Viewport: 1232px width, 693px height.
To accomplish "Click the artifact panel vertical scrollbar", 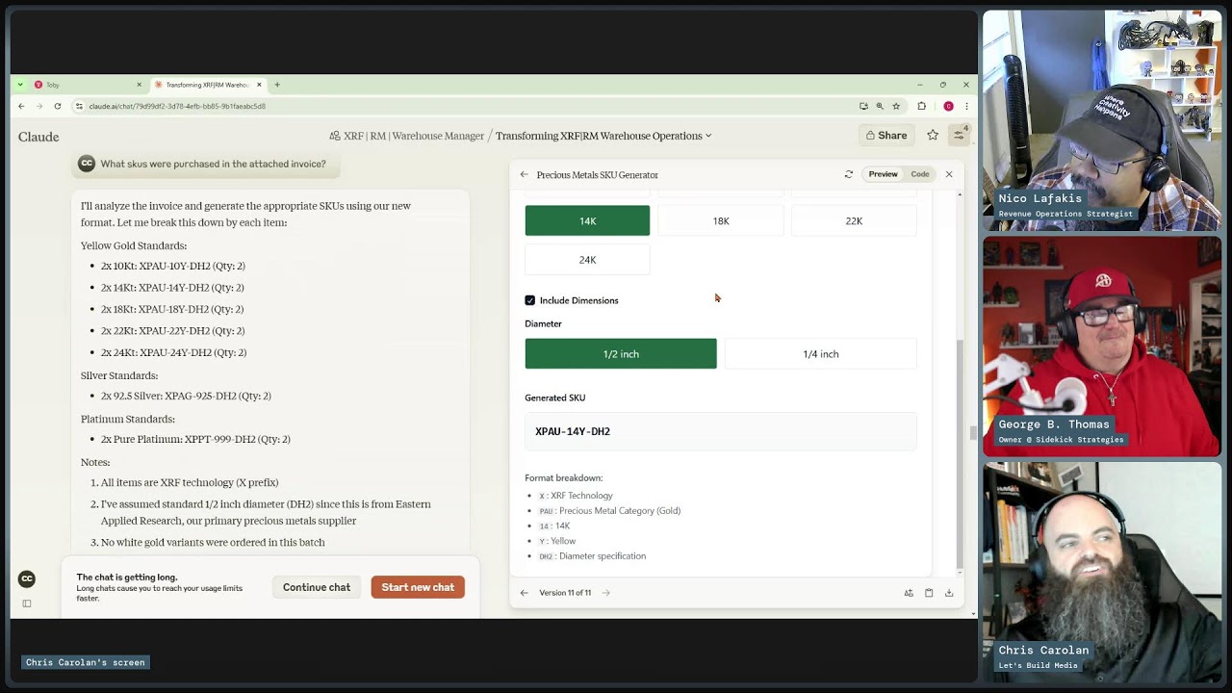I will [959, 452].
